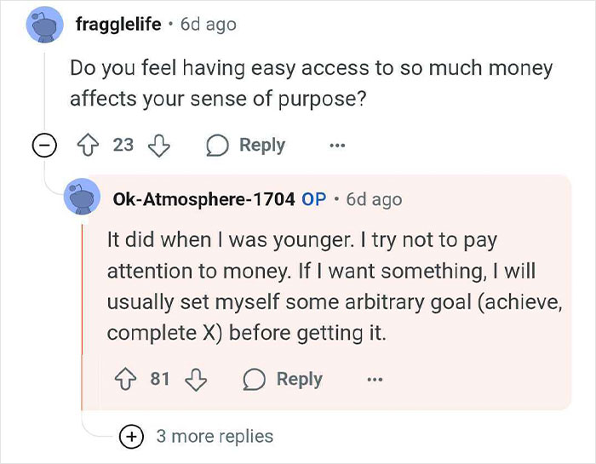Open fragglelife username link
Image resolution: width=596 pixels, height=464 pixels.
click(118, 25)
